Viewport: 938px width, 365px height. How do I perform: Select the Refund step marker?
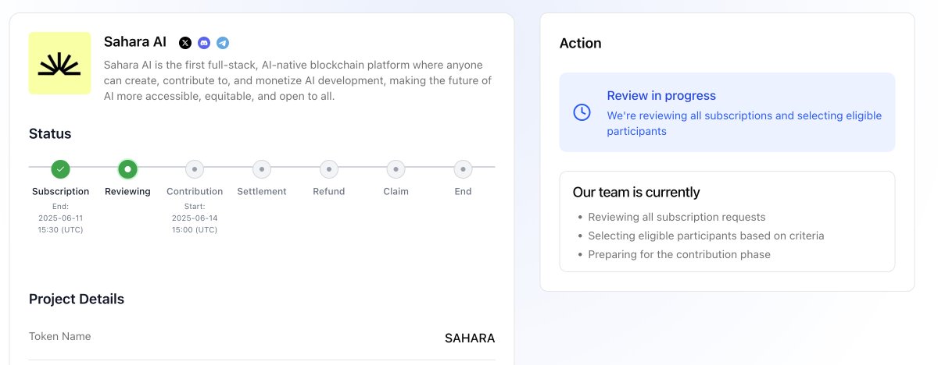(329, 168)
